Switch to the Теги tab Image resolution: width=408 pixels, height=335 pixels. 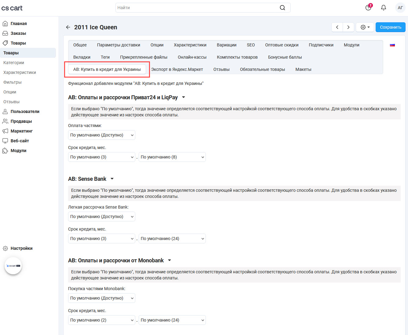[105, 57]
